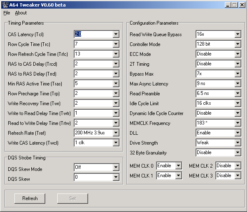Expand the MEM CLK 0 dropdown
This screenshot has height=212, width=247.
[178, 166]
